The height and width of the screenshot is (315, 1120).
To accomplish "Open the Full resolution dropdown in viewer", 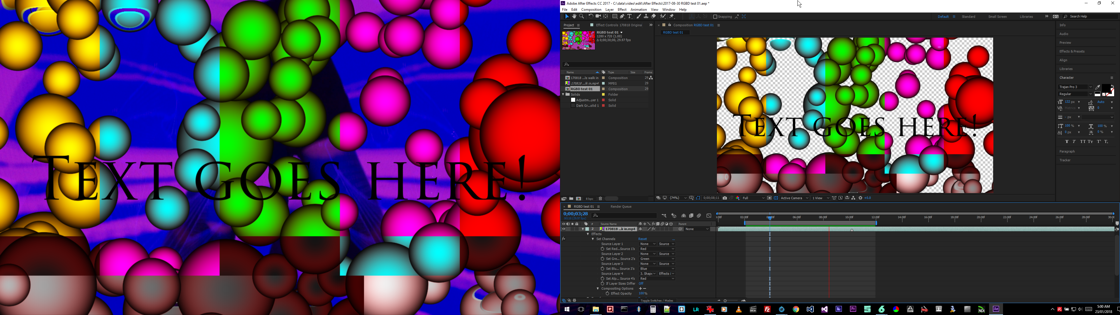I will click(753, 198).
